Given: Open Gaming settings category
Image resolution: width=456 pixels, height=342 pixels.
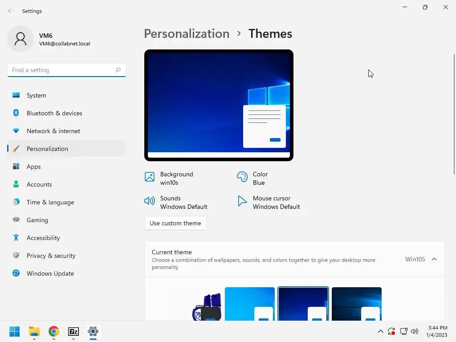Looking at the screenshot, I should (x=67, y=220).
